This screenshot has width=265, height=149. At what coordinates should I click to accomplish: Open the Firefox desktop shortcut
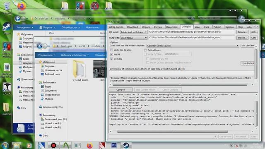22,7
